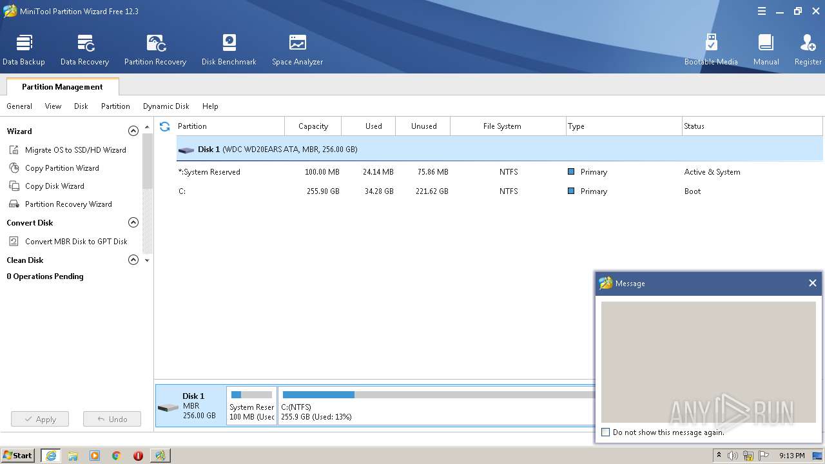Viewport: 825px width, 464px height.
Task: Click Primary color swatch for System Reserved
Action: coord(571,172)
